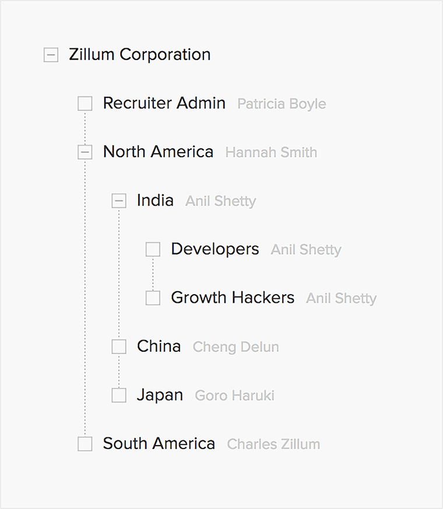Click the Recruiter Admin role name
This screenshot has height=509, width=443.
pyautogui.click(x=164, y=103)
